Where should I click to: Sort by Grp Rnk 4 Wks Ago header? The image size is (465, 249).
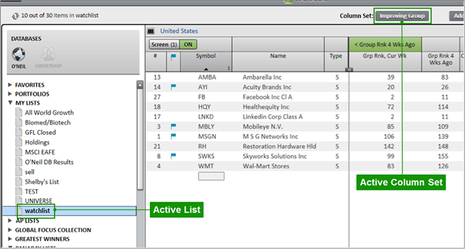(x=441, y=61)
